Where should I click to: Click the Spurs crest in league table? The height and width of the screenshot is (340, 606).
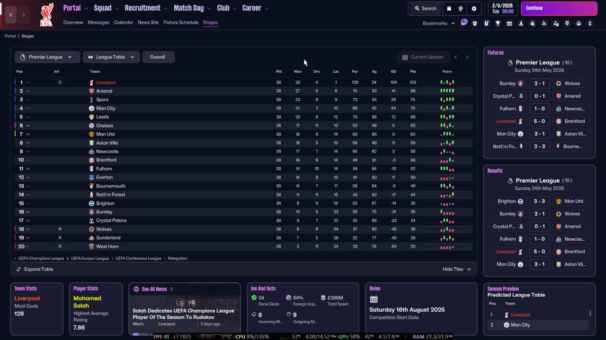click(x=92, y=100)
